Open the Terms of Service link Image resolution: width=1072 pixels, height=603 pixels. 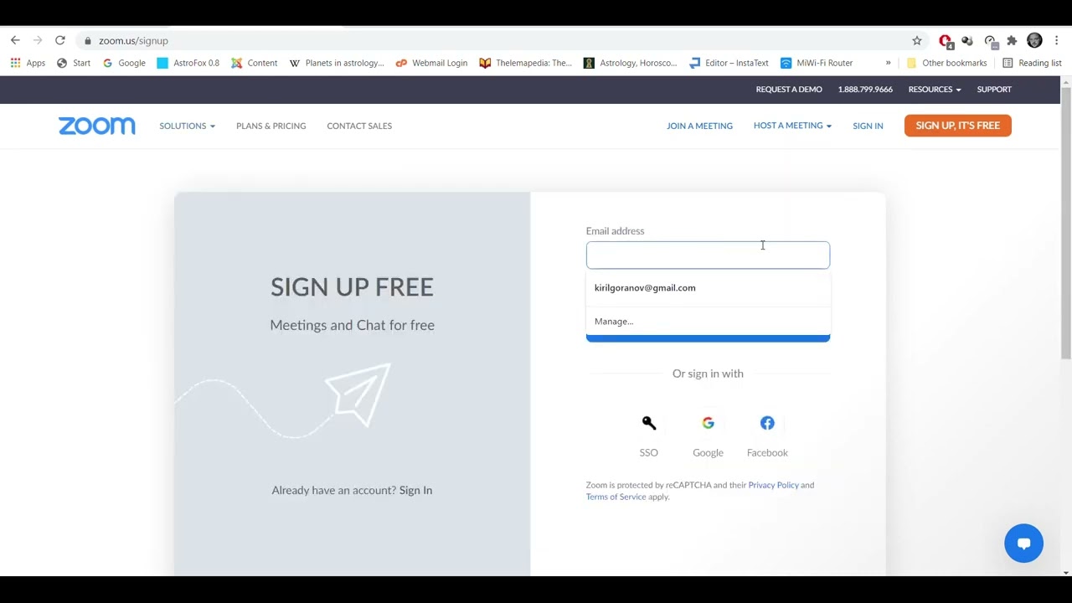tap(616, 497)
